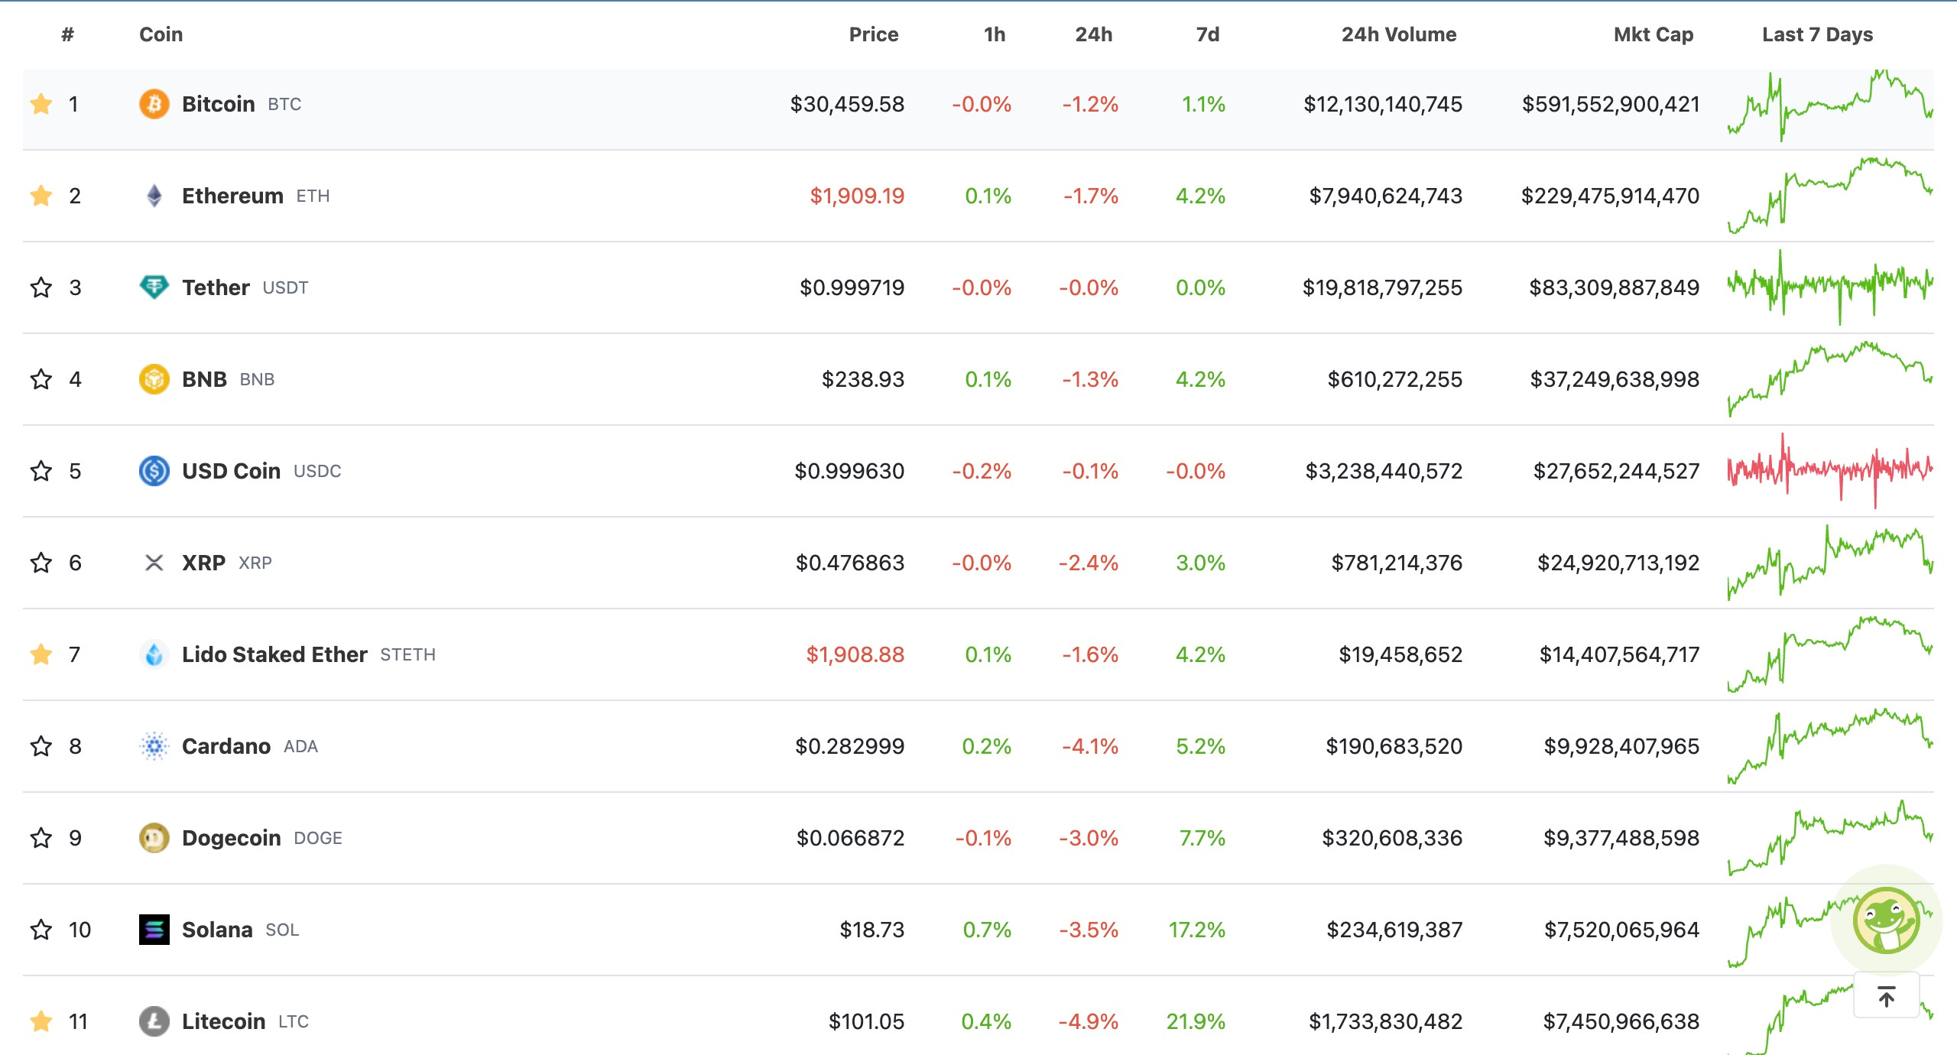
Task: Sort by the 24h Volume column header
Action: [1399, 34]
